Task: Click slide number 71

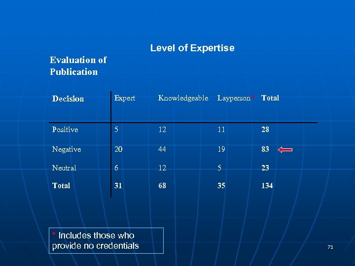Action: point(330,247)
